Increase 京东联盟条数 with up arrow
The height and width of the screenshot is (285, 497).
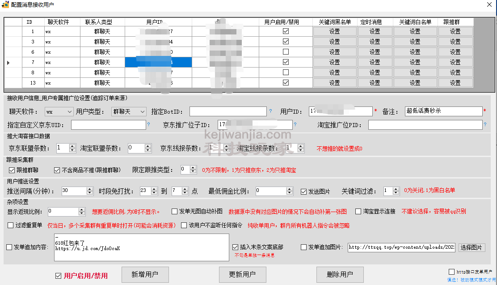[x=72, y=146]
